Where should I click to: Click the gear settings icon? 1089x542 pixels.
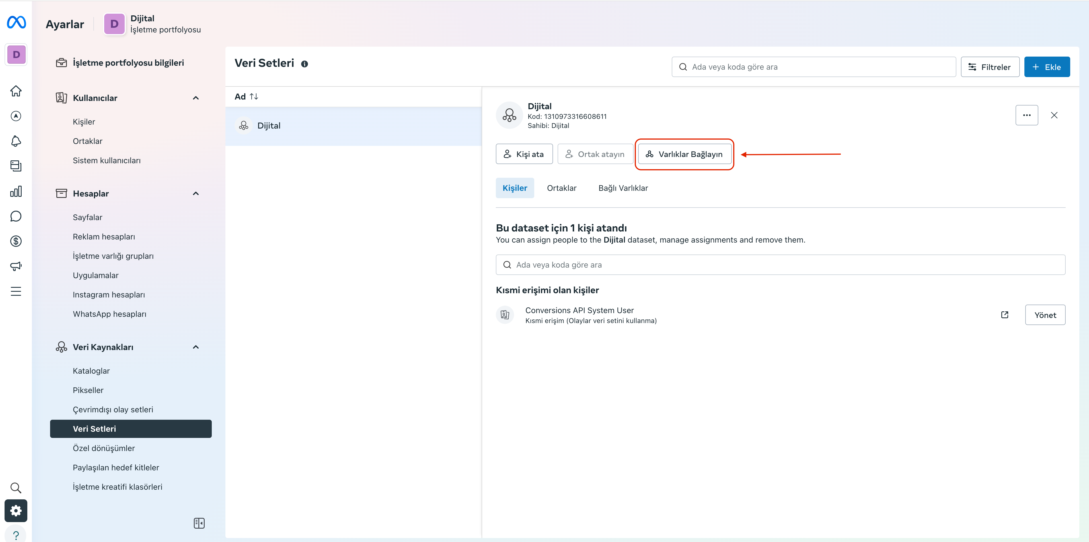coord(16,510)
